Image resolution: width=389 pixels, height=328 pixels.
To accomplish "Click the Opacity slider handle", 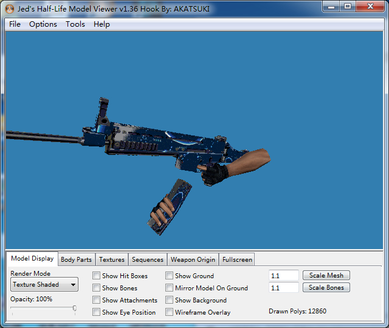I will point(74,308).
